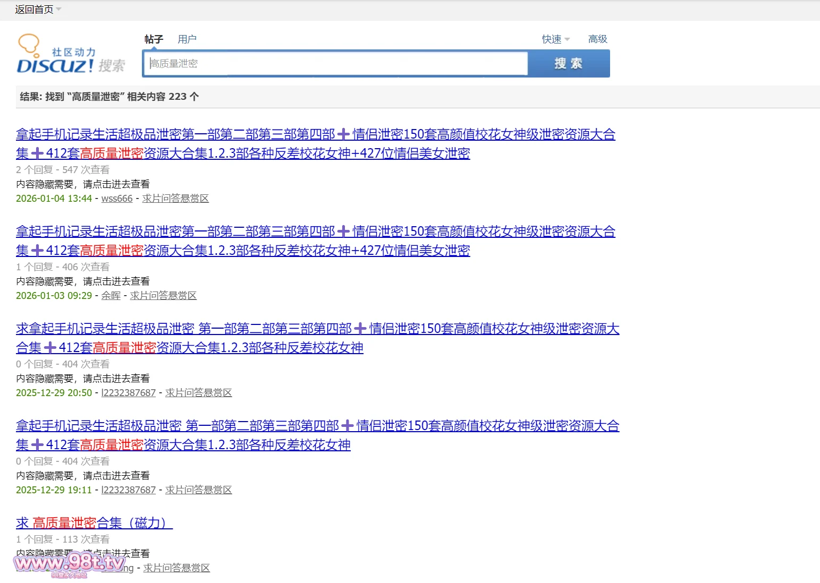The height and width of the screenshot is (583, 820).
Task: Switch to the 帖子 search tab
Action: tap(154, 39)
